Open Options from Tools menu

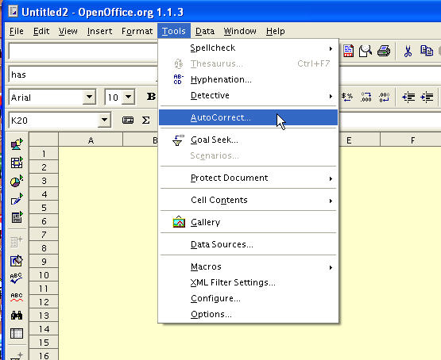(x=249, y=314)
